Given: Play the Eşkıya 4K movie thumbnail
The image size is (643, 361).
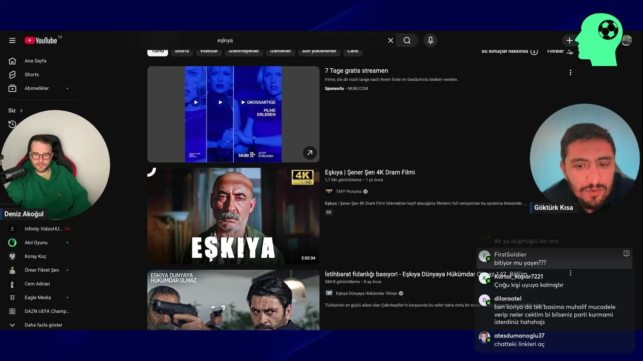Looking at the screenshot, I should click(233, 216).
